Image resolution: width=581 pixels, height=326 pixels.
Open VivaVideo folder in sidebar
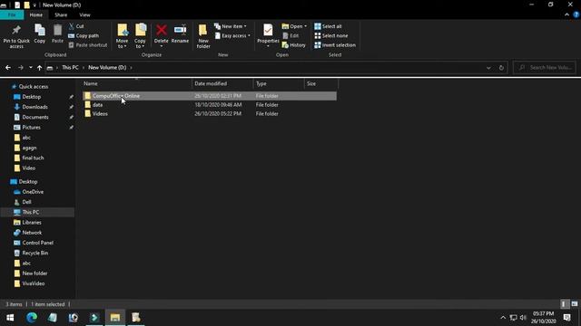(x=34, y=283)
